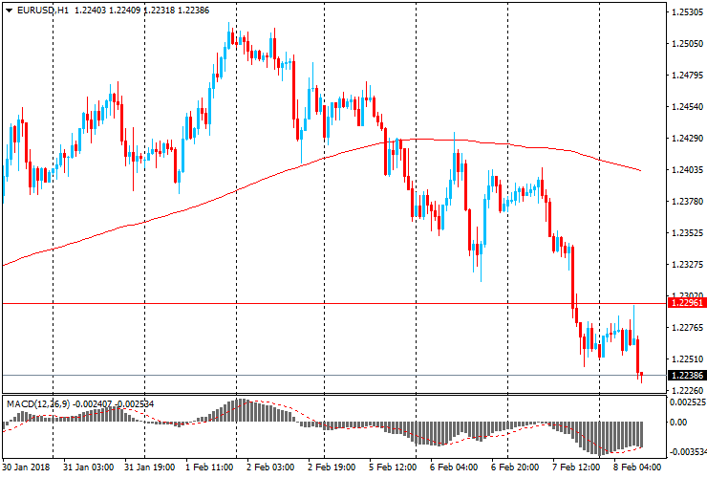Click the 7 Feb 12:00 time label
The width and height of the screenshot is (707, 478).
(576, 467)
